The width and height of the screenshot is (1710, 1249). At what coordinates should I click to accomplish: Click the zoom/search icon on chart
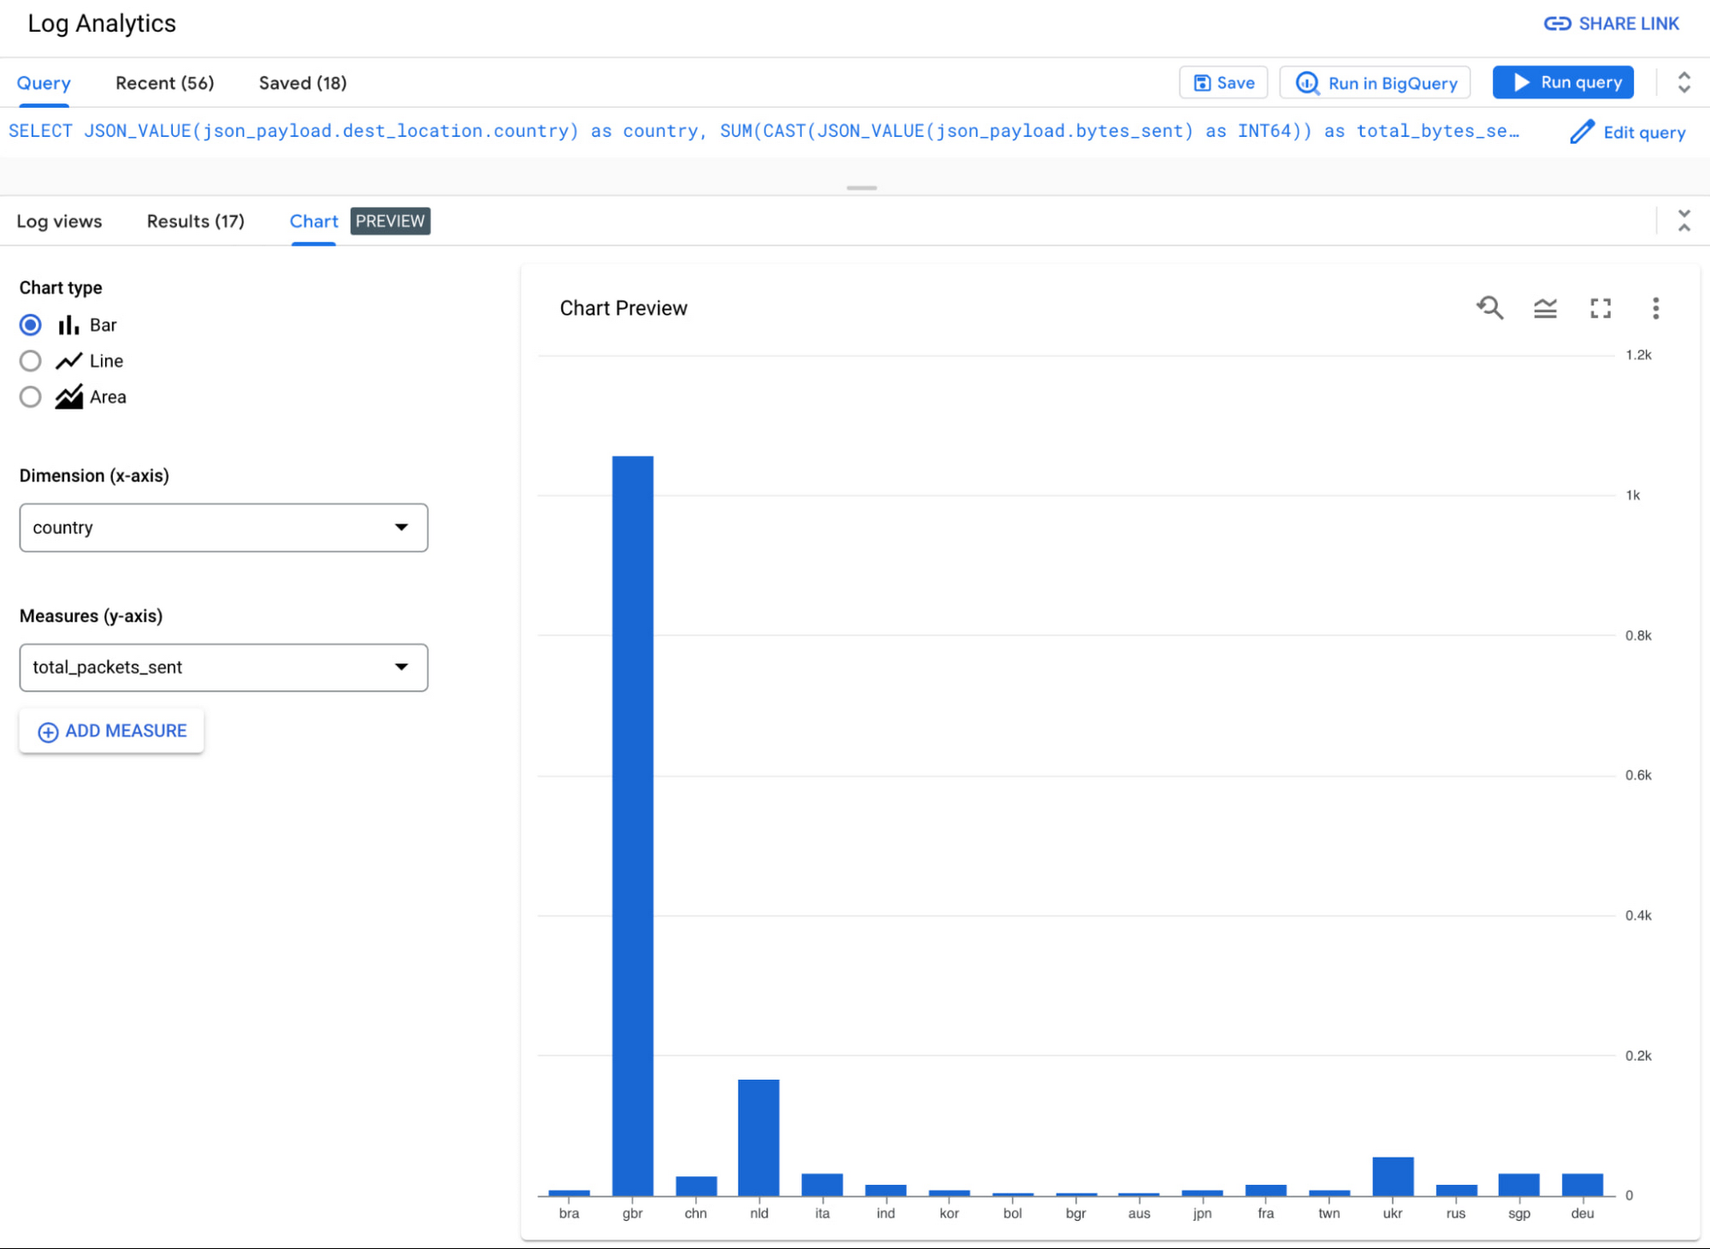[1491, 308]
